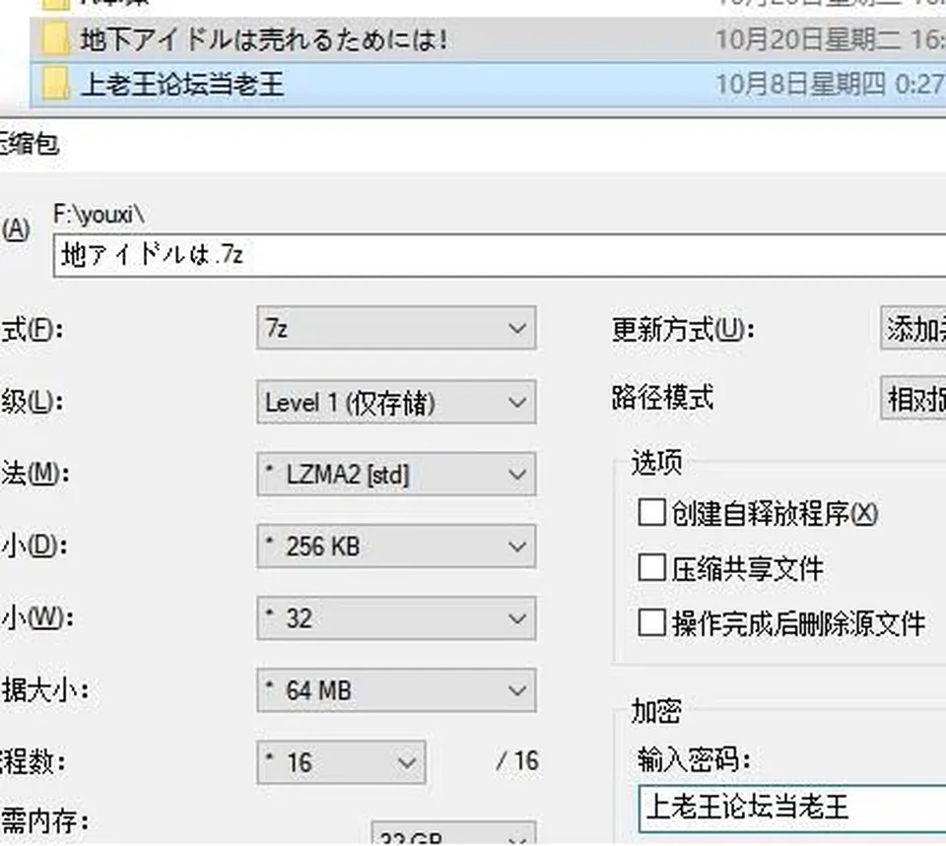Click the 选项 group label
946x846 pixels.
[656, 463]
